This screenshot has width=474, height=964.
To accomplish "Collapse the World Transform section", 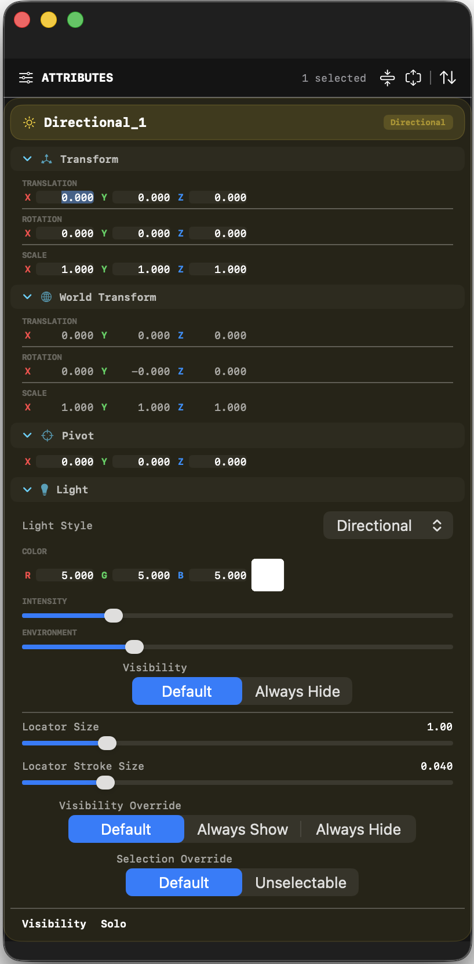I will (27, 297).
